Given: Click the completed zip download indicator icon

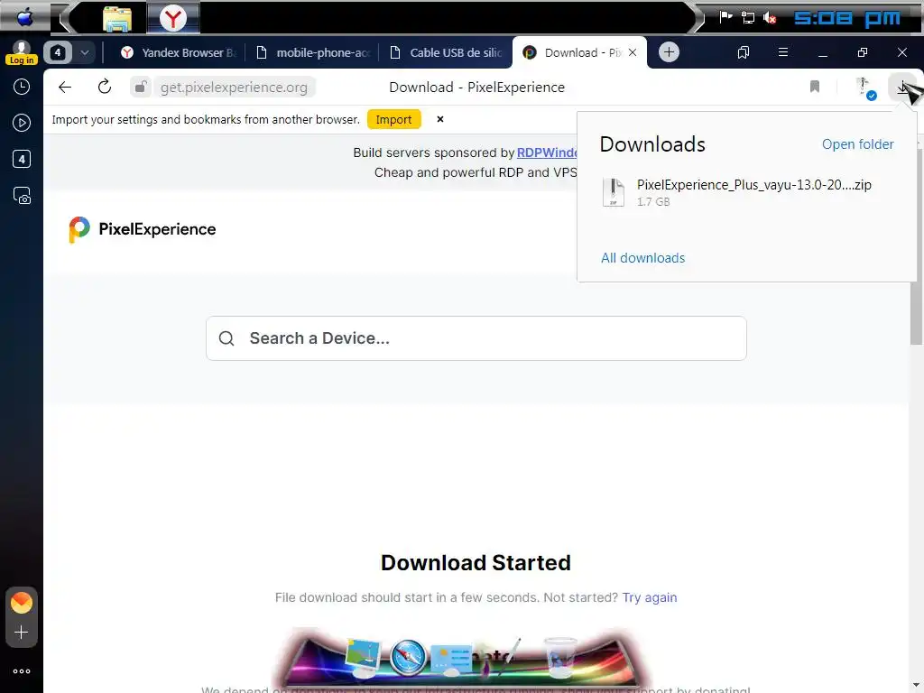Looking at the screenshot, I should pyautogui.click(x=865, y=88).
